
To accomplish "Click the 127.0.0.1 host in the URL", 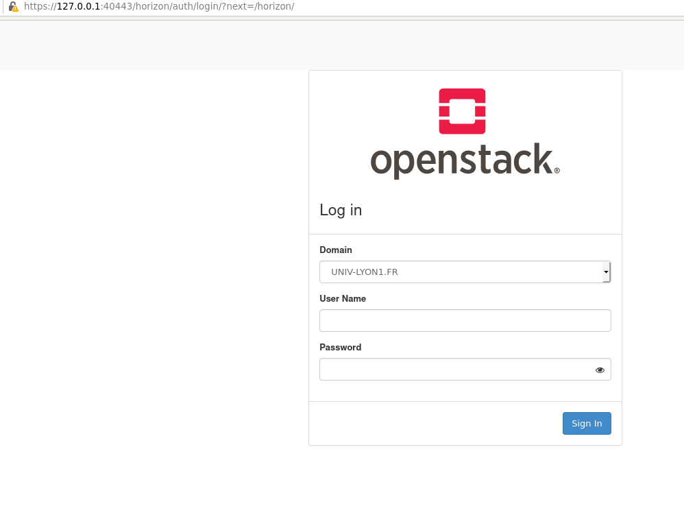I will pos(78,6).
